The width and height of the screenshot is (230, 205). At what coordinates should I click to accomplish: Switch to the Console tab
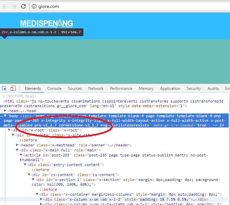(x=54, y=89)
